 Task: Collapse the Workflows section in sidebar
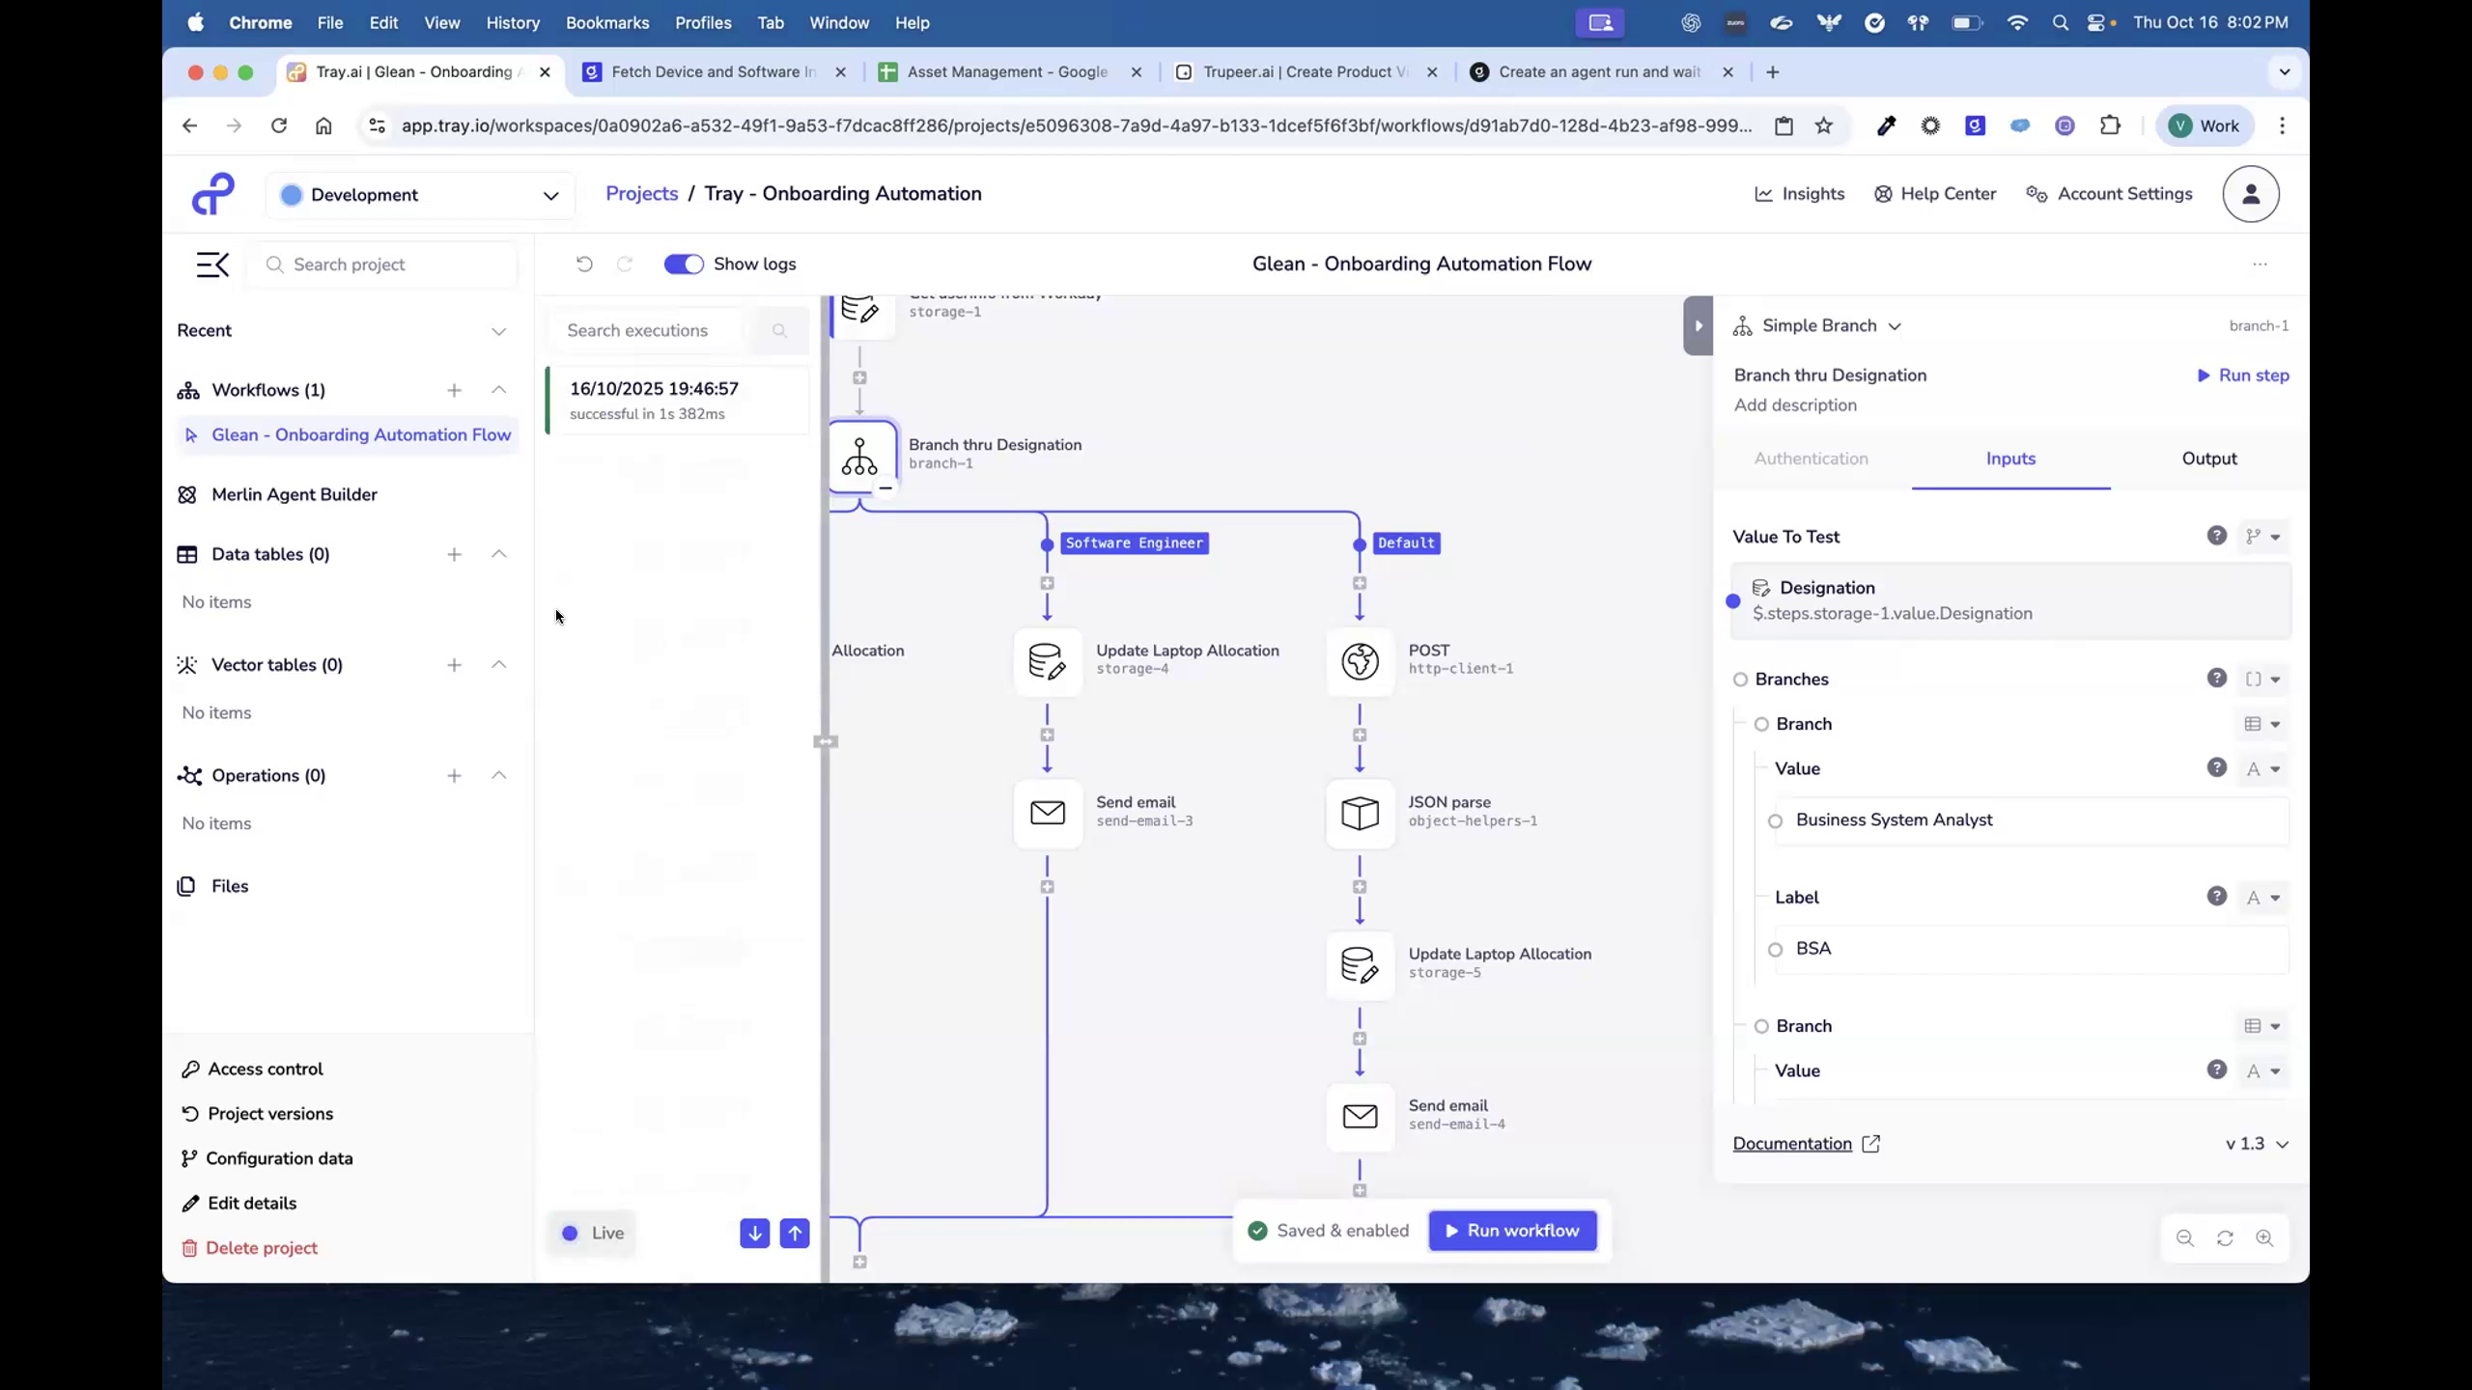[499, 390]
